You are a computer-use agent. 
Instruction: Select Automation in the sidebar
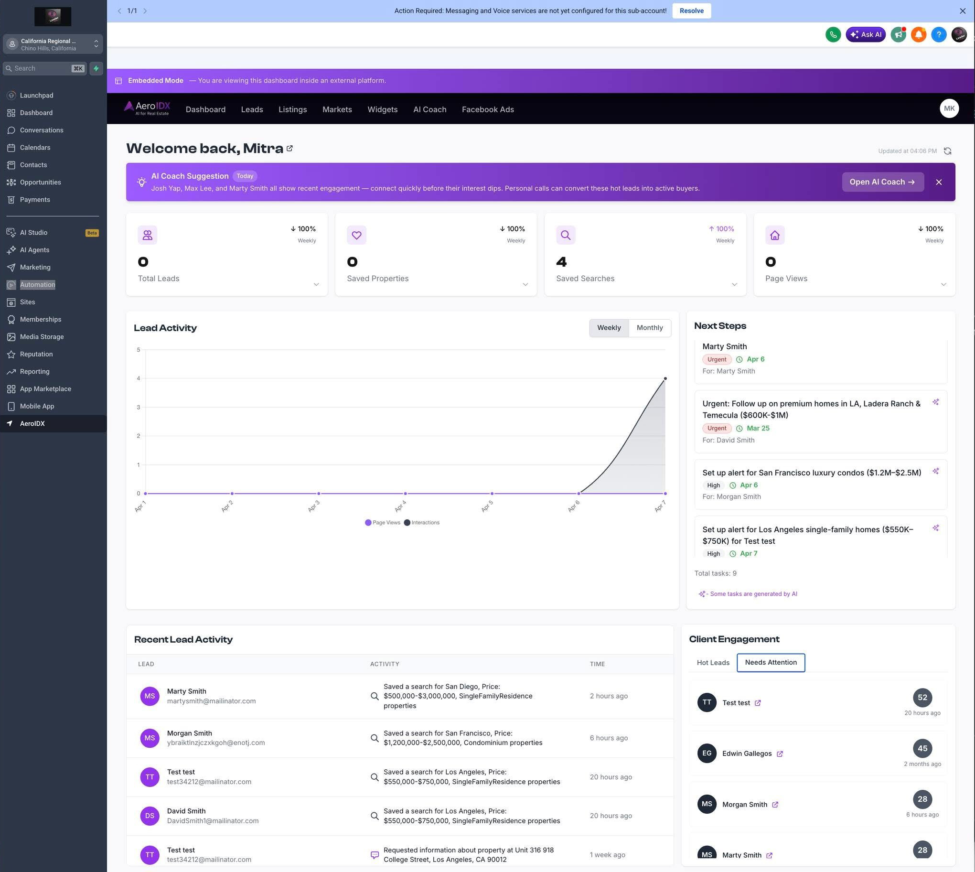point(37,284)
